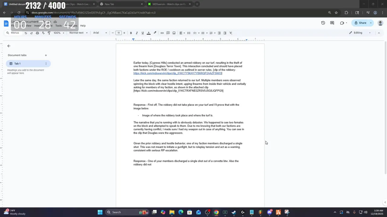Viewport: 387px width, 217px height.
Task: Increase font size with plus button
Action: (x=124, y=33)
